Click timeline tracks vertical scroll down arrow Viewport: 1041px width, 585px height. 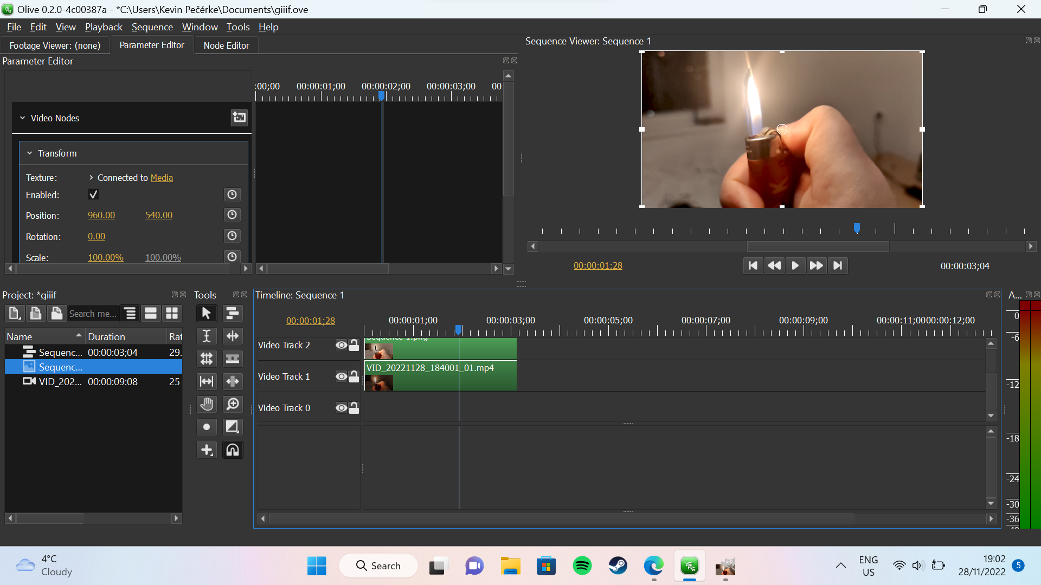(x=991, y=416)
